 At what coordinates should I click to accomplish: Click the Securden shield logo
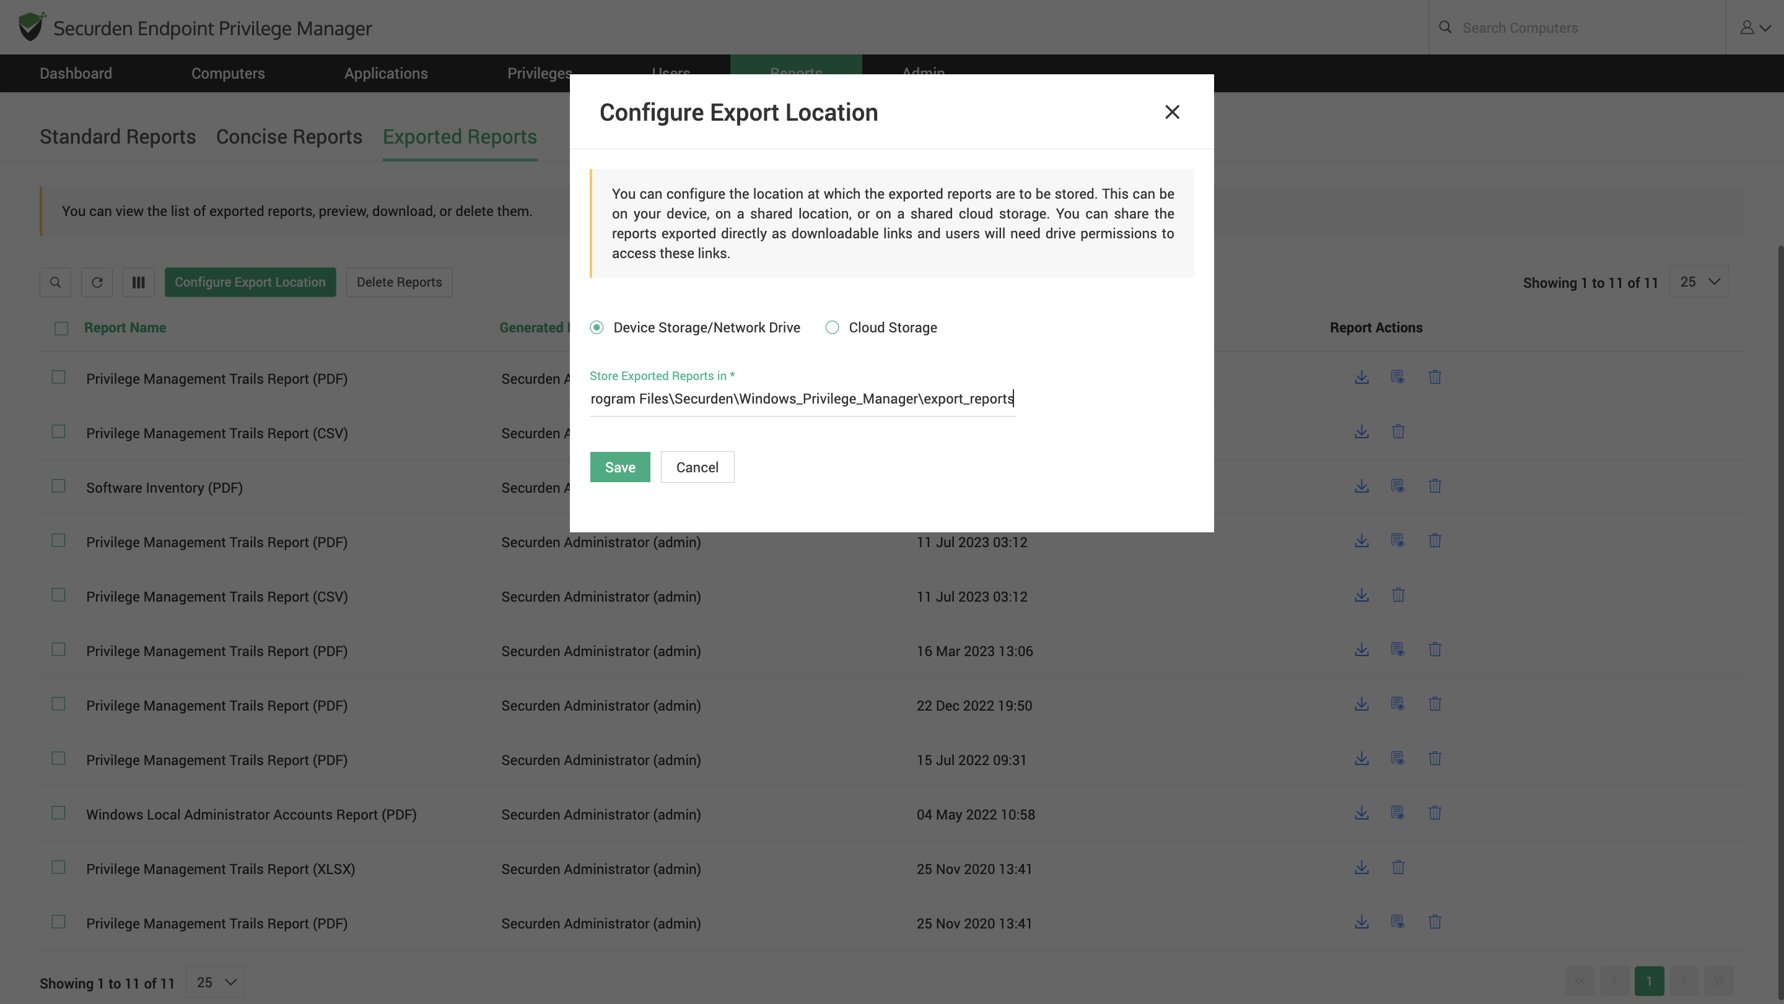coord(32,27)
